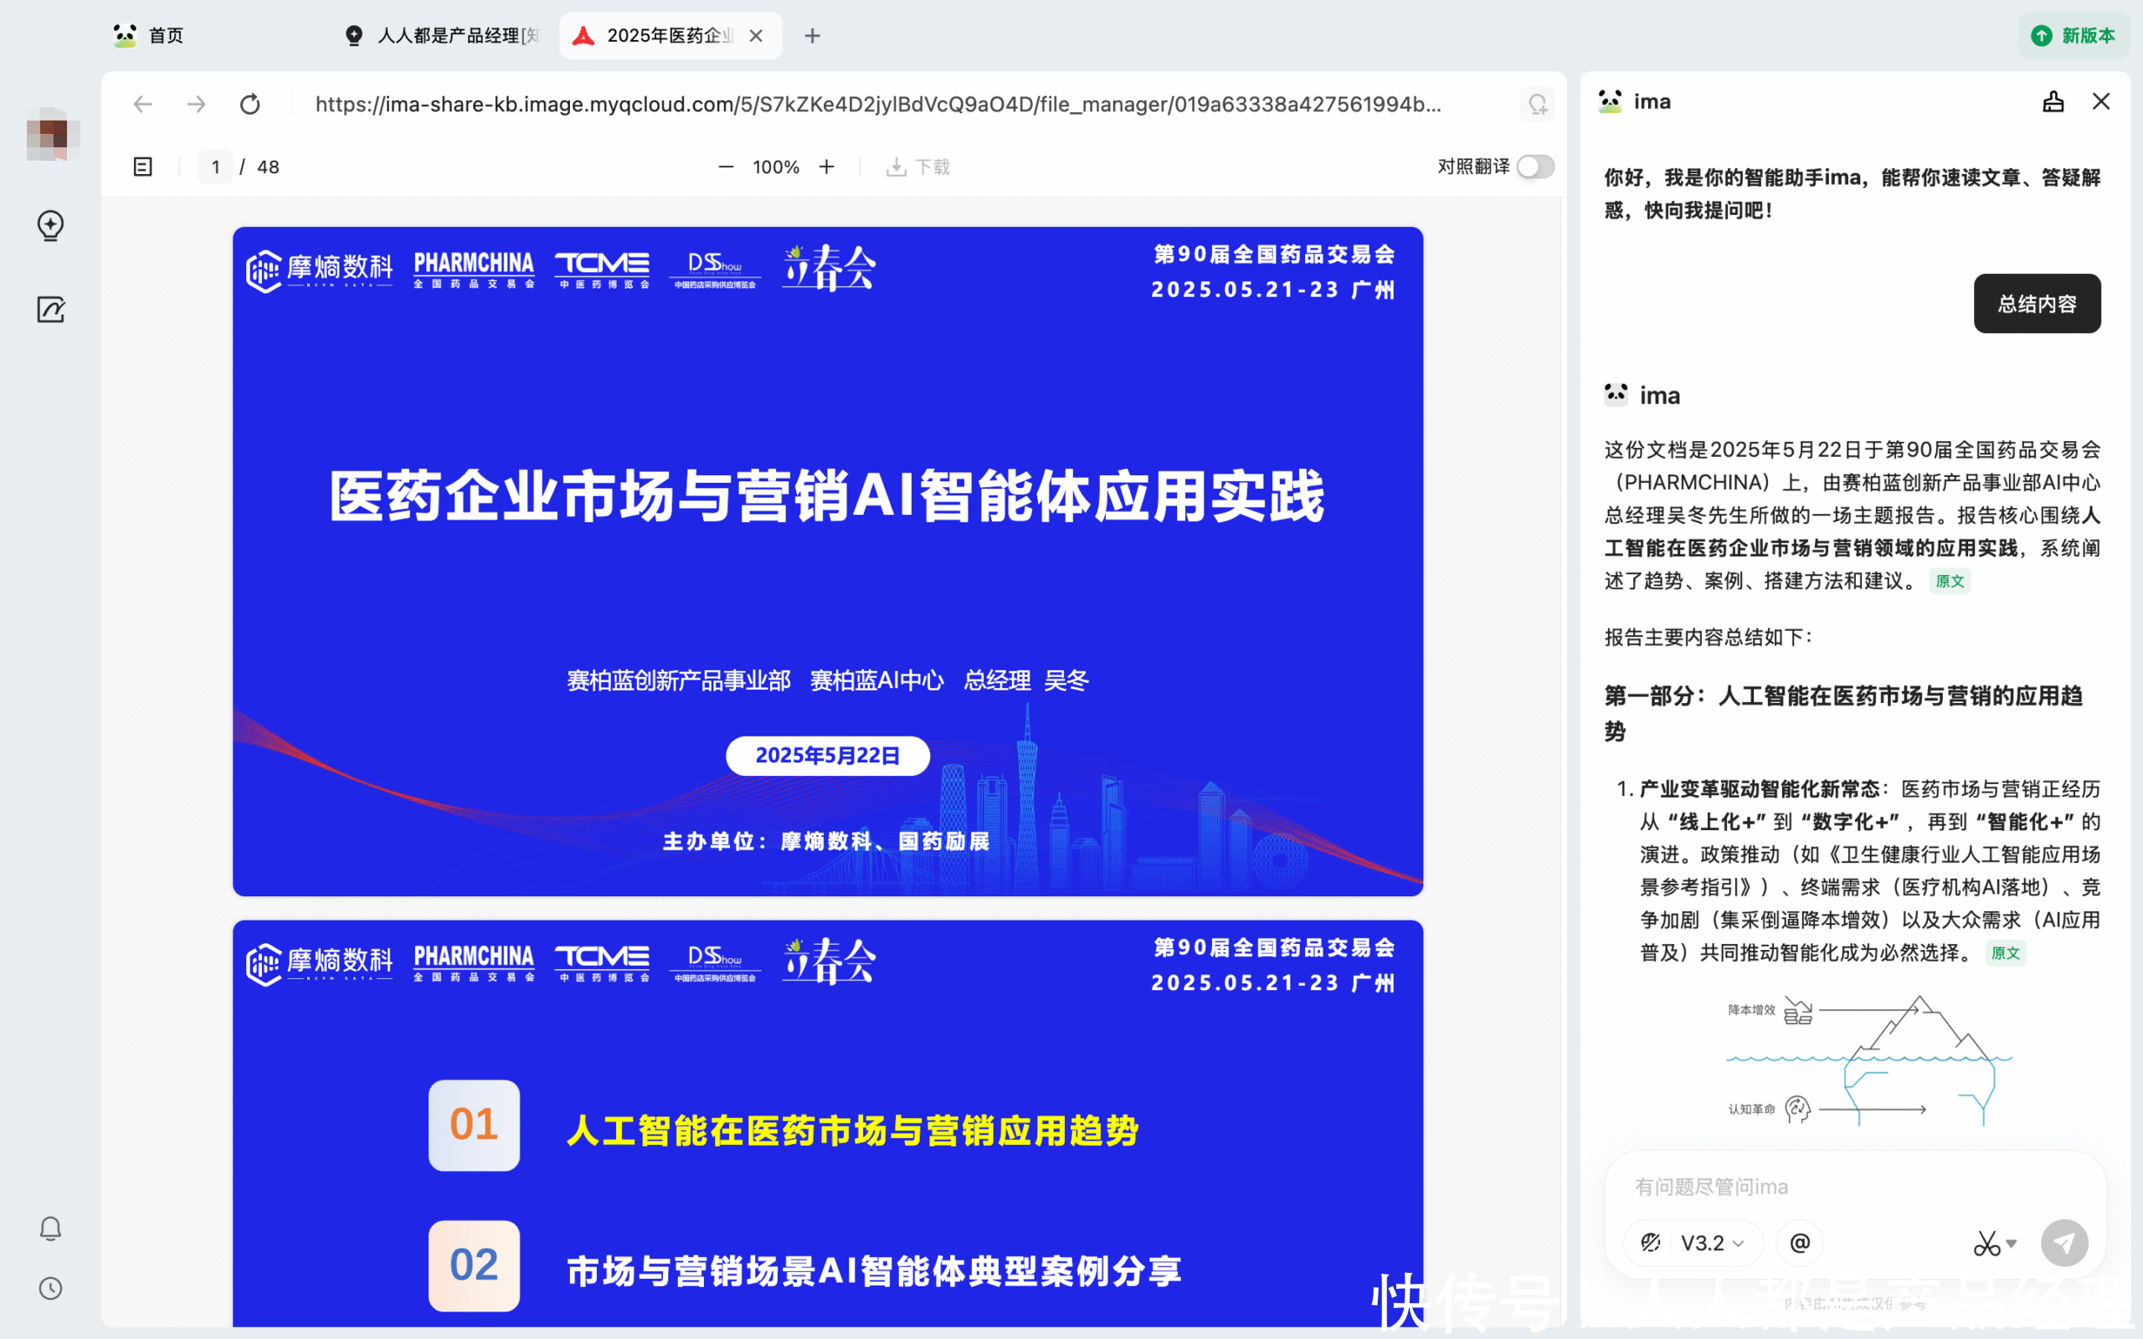Click the 总结内容 button

coord(2036,304)
